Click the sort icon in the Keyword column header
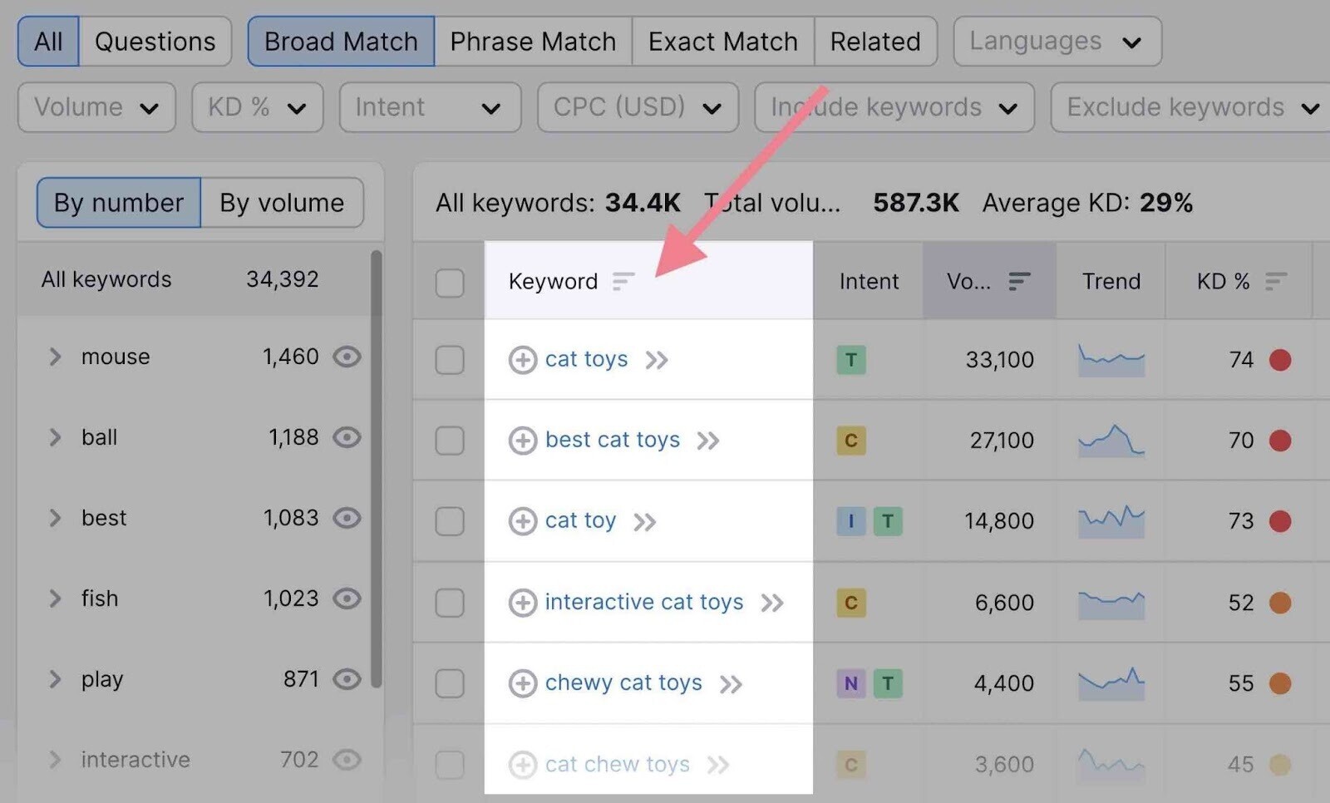 [623, 282]
